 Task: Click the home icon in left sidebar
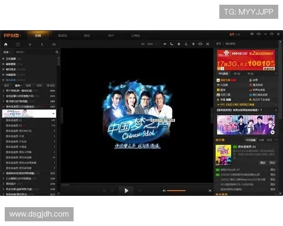[x=6, y=44]
